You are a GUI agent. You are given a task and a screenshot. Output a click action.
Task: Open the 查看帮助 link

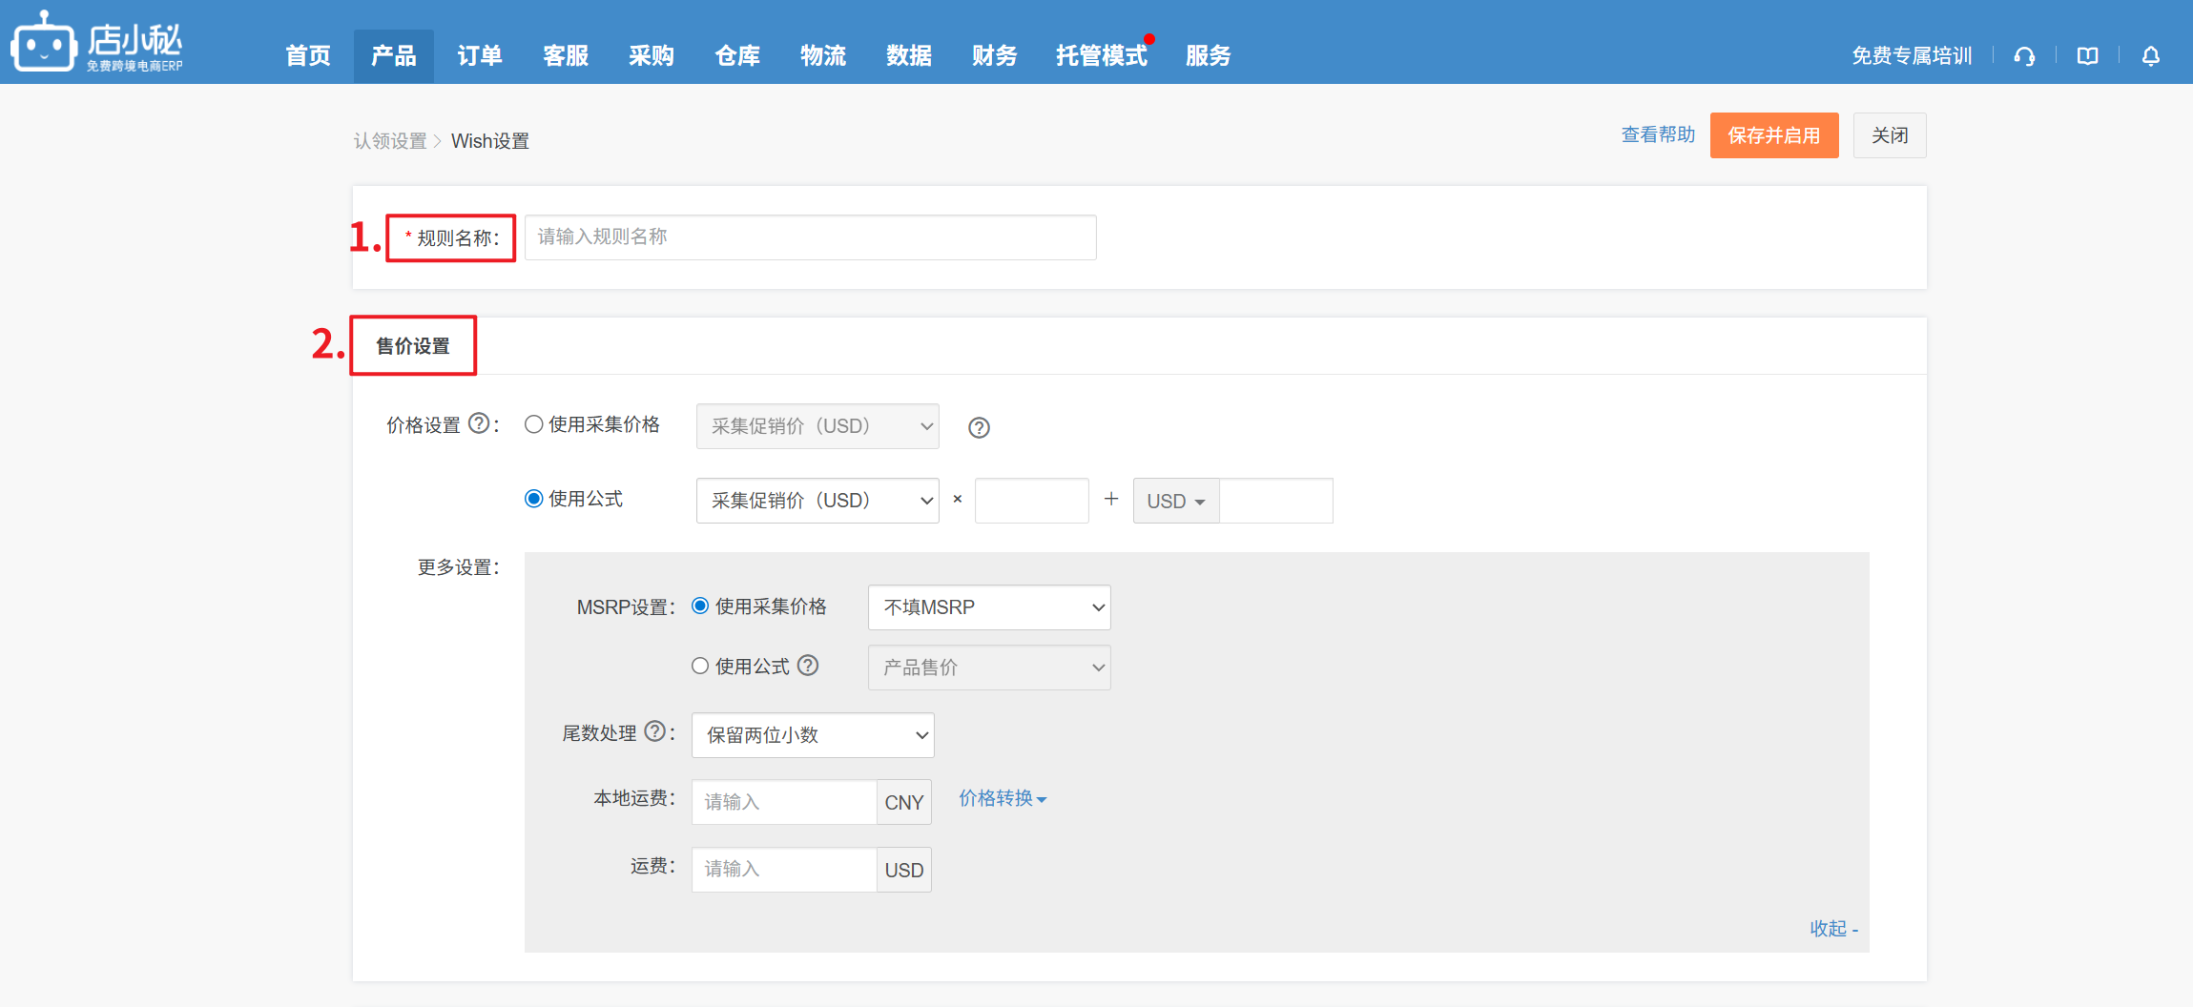coord(1658,135)
